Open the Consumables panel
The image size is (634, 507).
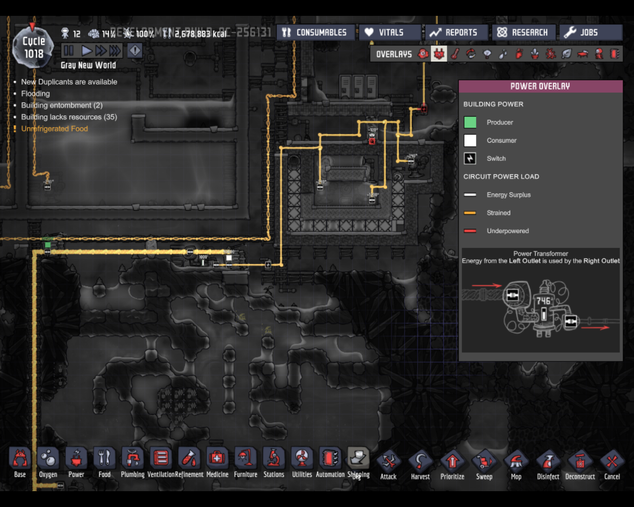click(316, 33)
